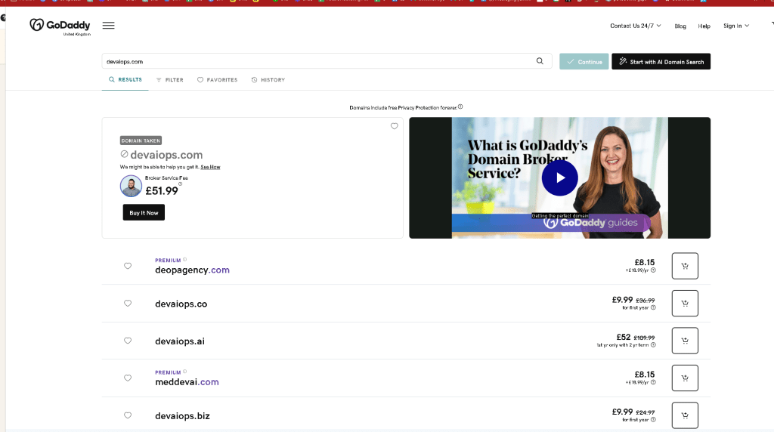This screenshot has width=774, height=432.
Task: Start with AI Domain Search
Action: 661,62
